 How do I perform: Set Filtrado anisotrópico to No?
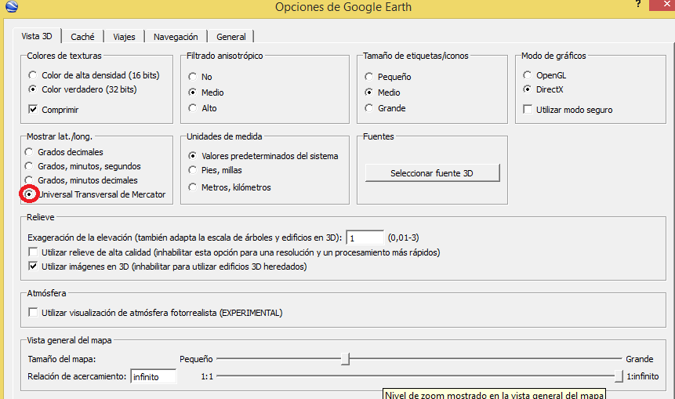point(192,77)
